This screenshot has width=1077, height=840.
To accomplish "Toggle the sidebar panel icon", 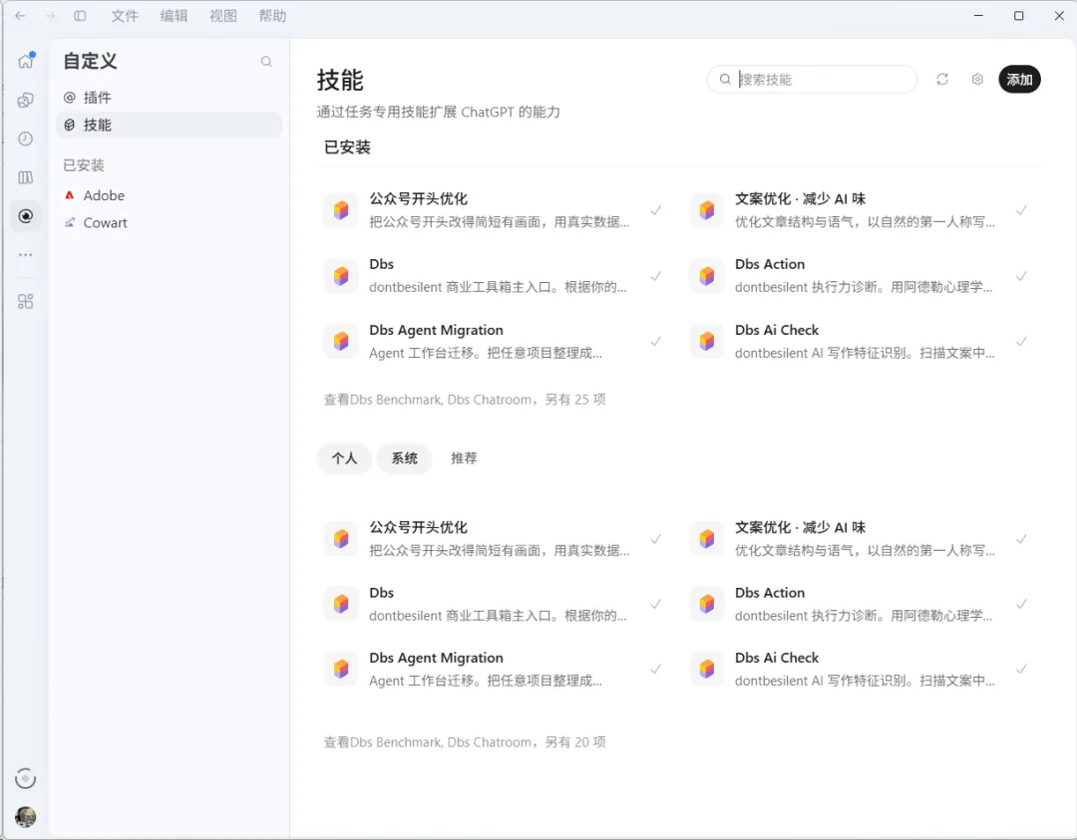I will click(x=81, y=16).
